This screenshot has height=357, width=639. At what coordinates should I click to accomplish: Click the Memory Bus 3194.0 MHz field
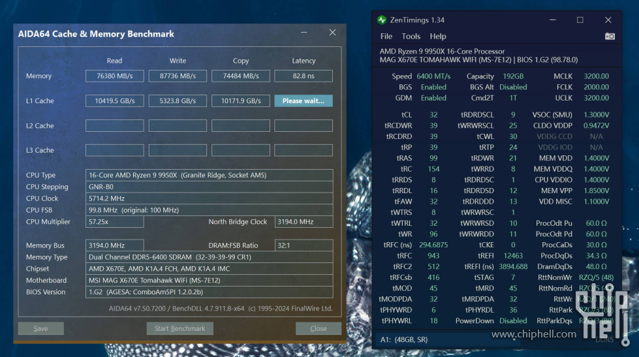coord(114,245)
